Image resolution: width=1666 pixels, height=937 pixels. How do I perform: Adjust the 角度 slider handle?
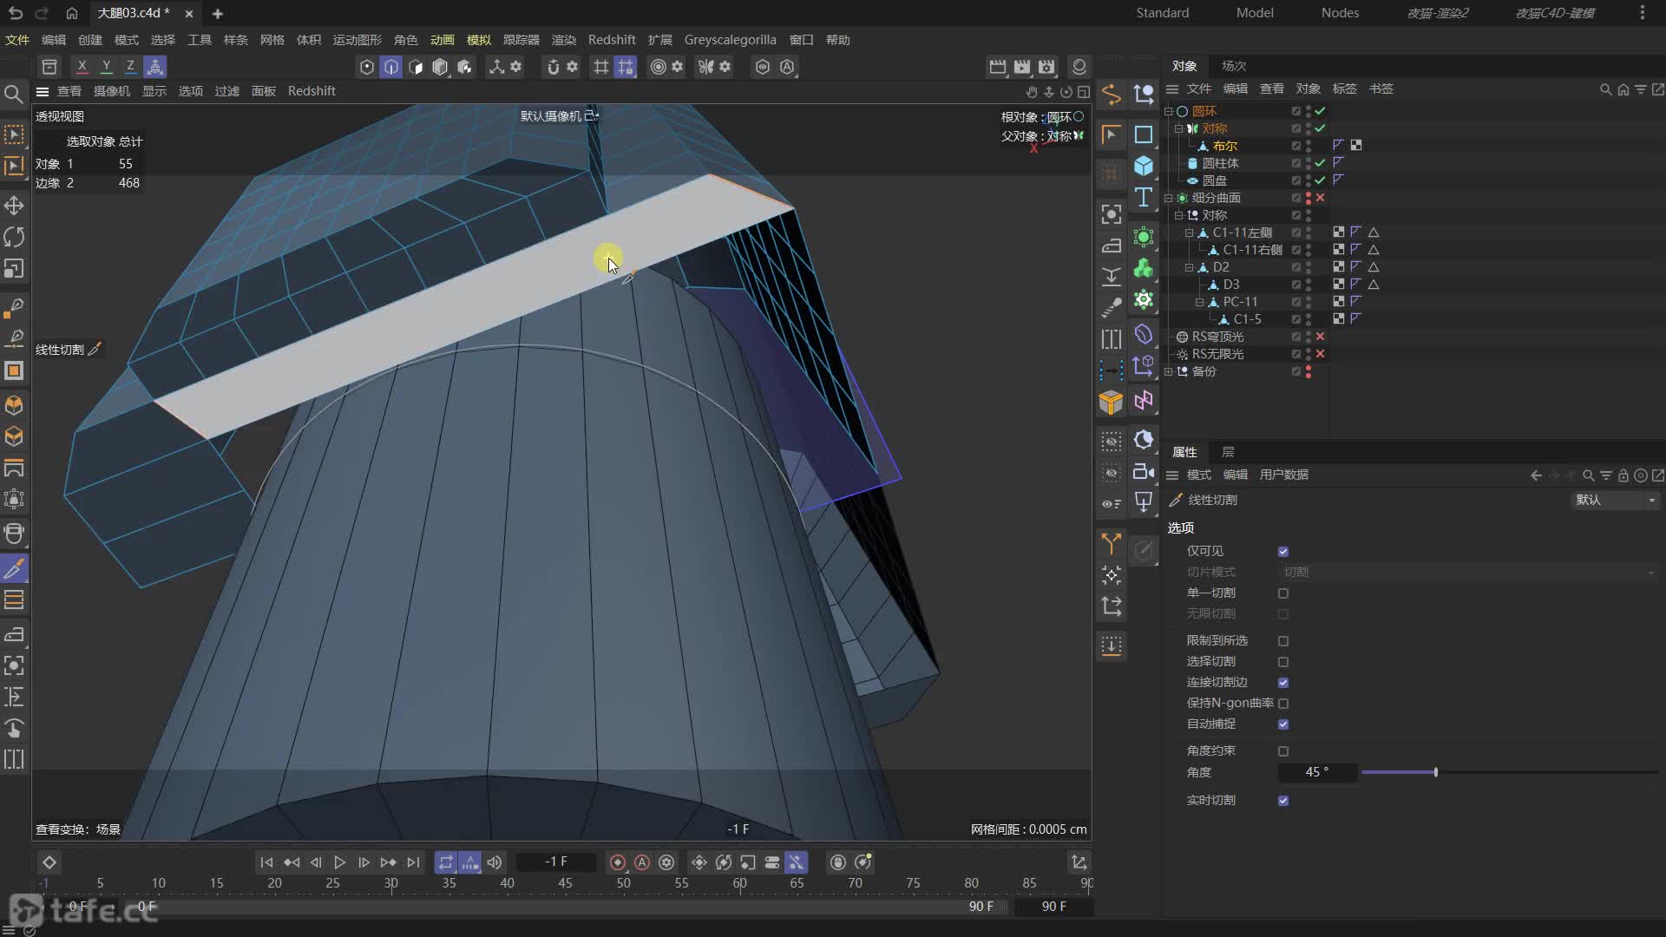tap(1436, 772)
